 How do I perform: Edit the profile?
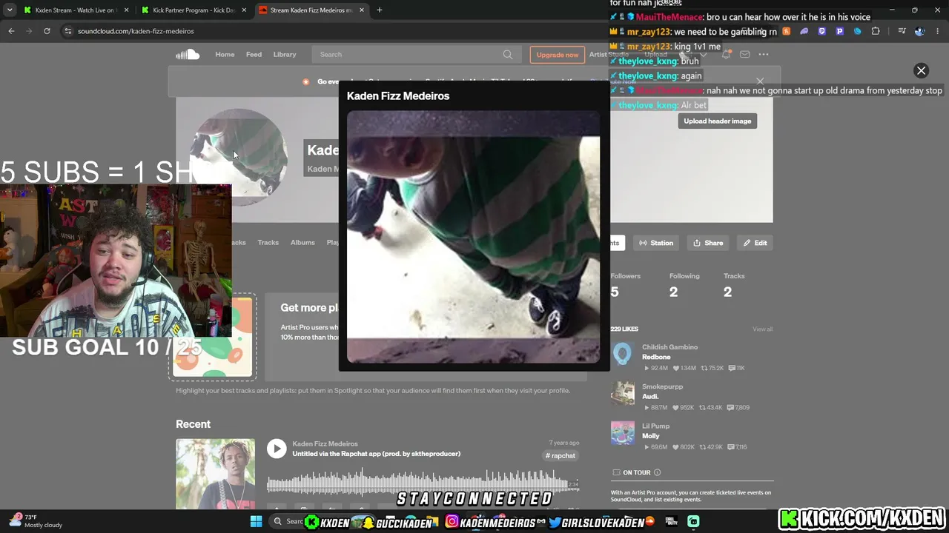[x=755, y=243]
